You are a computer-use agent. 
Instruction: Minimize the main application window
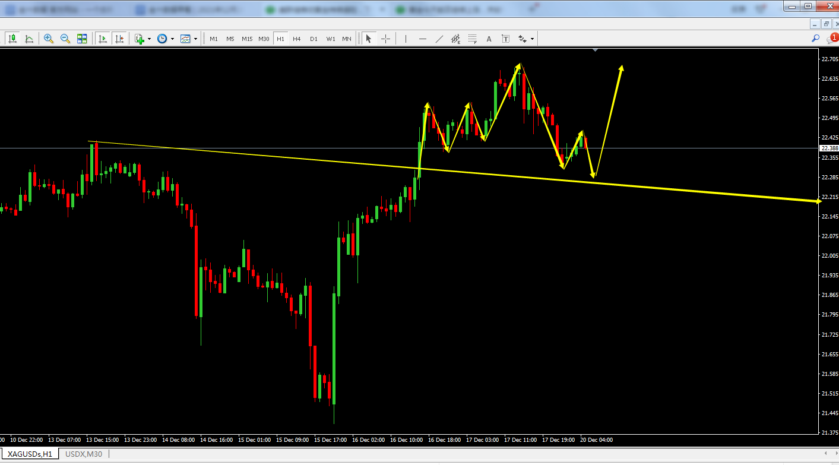(793, 6)
